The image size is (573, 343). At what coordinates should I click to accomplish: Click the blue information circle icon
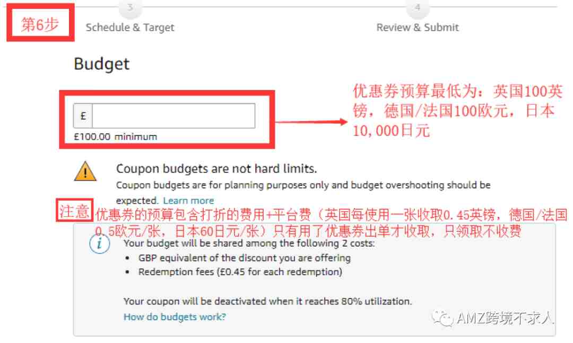click(99, 243)
